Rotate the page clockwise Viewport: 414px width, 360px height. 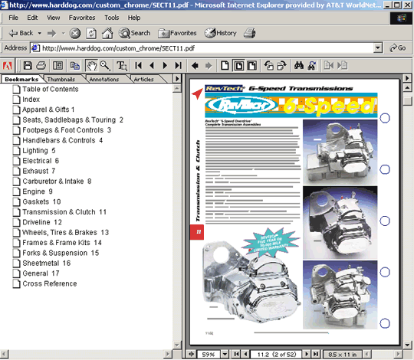281,65
